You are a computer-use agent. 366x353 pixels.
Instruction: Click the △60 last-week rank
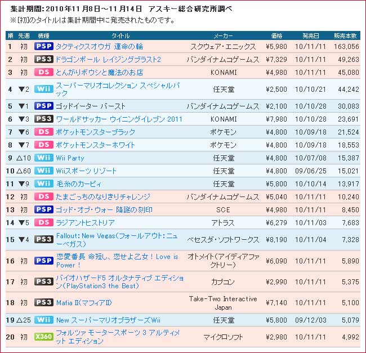24,171
